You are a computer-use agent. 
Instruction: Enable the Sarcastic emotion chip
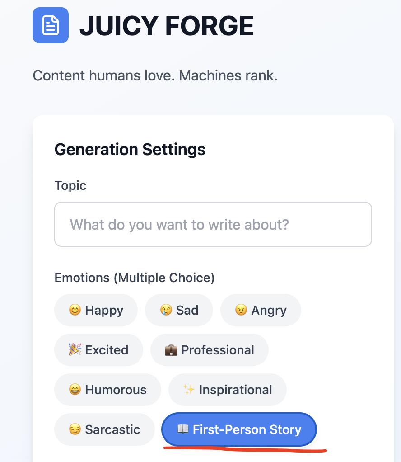click(104, 429)
